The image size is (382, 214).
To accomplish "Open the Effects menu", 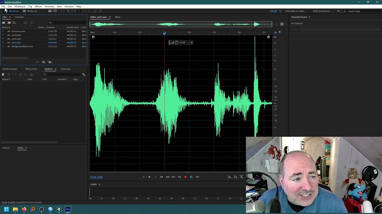I will (x=38, y=7).
